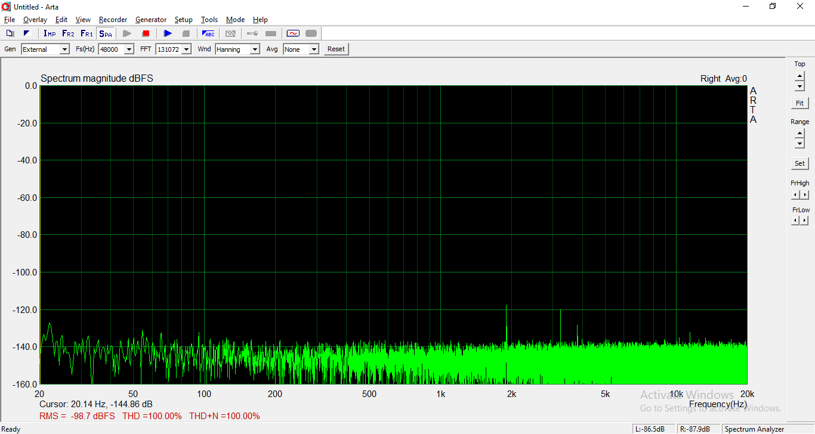Click the 'RMS = -98.7 dBFS' readout
The height and width of the screenshot is (434, 815).
click(x=77, y=416)
